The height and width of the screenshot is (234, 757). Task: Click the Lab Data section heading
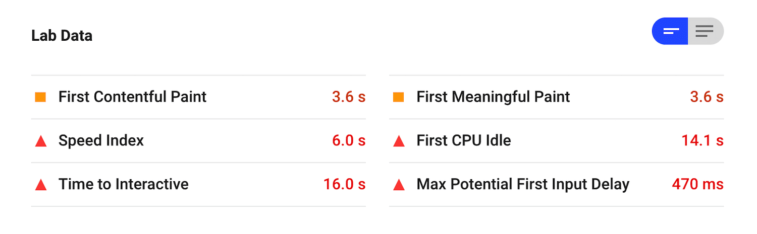tap(62, 36)
